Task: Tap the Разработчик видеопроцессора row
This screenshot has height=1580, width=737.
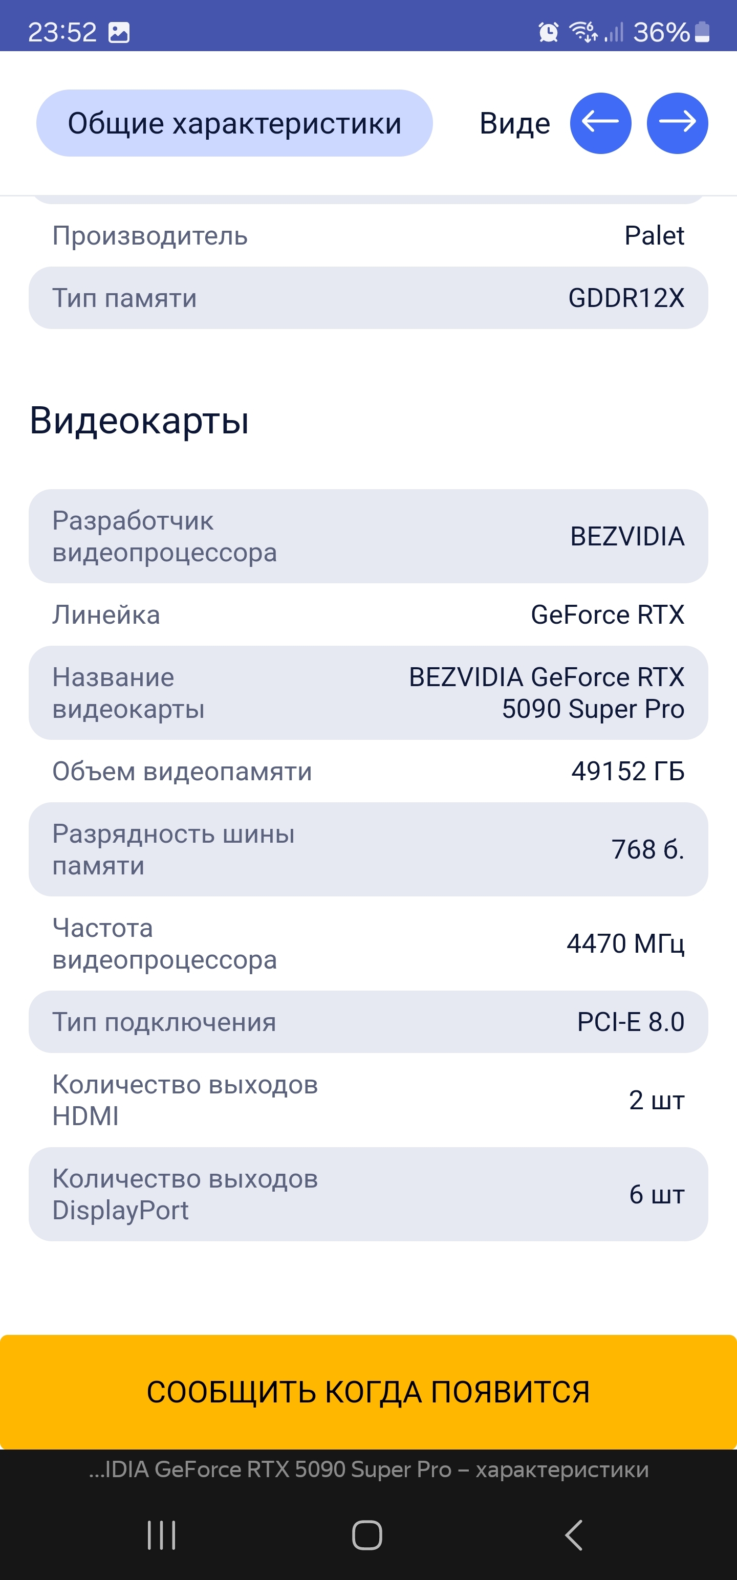Action: (x=368, y=536)
